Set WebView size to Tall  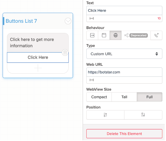pos(124,97)
